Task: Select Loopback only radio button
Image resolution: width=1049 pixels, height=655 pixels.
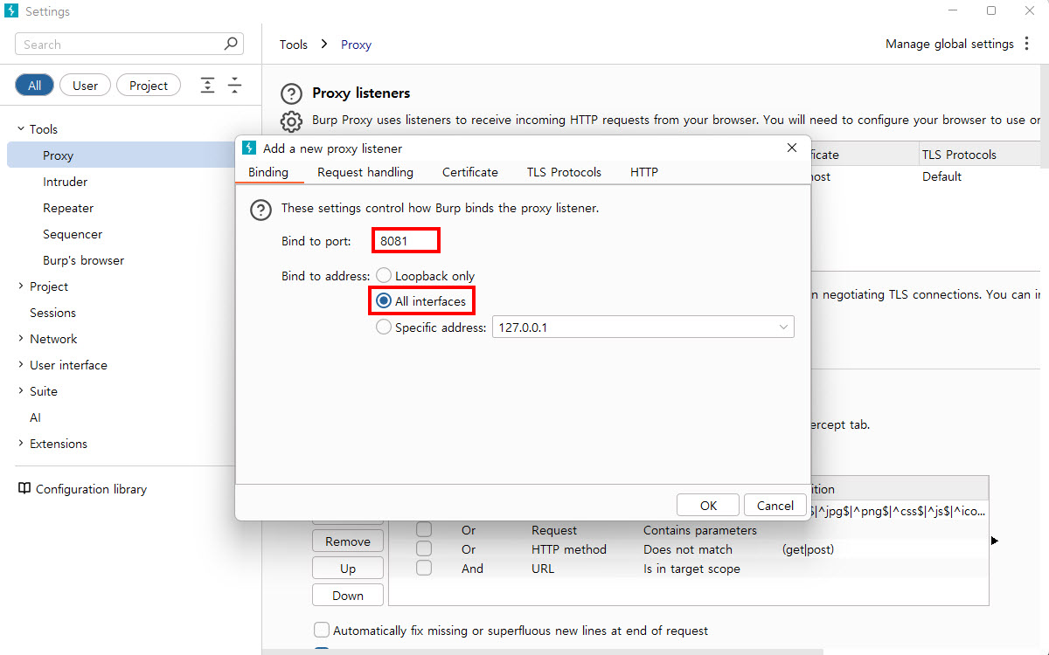Action: point(384,275)
